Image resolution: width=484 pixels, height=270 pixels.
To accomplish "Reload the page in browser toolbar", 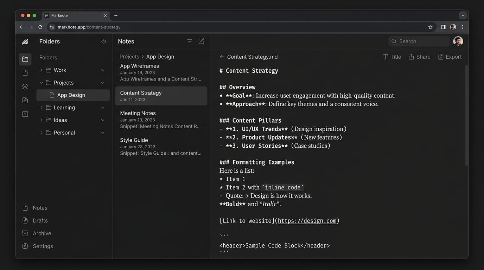I will (40, 27).
